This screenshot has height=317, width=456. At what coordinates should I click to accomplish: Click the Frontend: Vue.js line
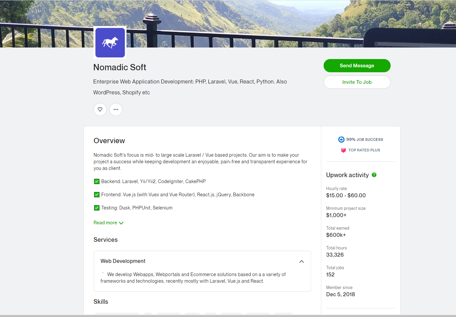tap(178, 195)
